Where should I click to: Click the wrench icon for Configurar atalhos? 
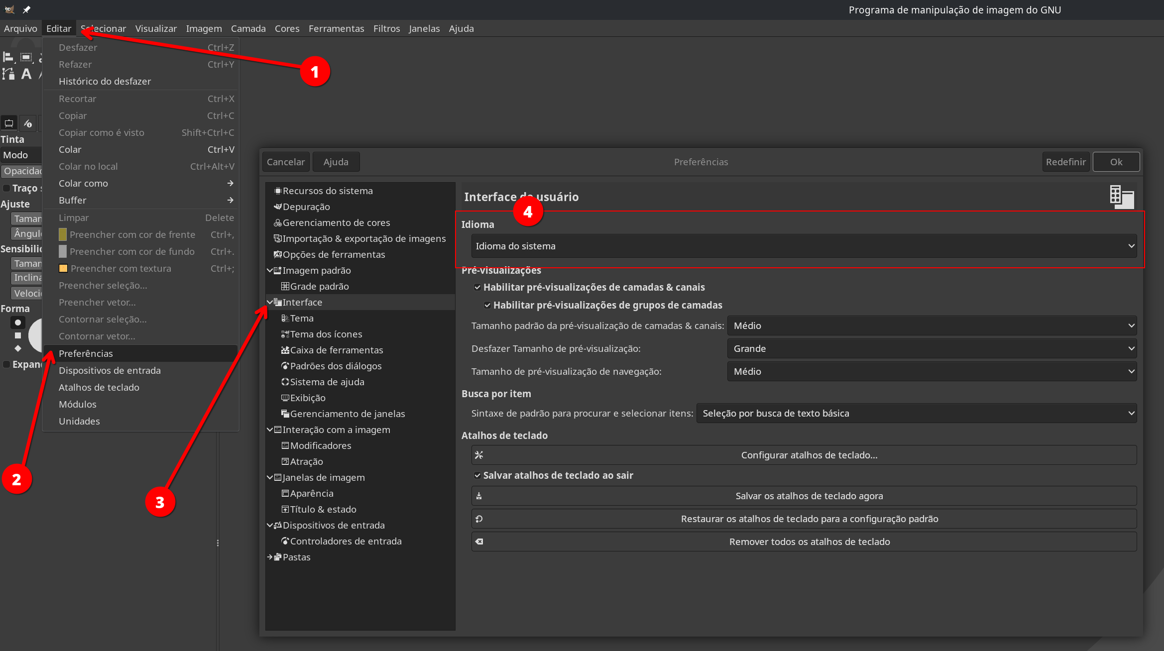point(479,455)
